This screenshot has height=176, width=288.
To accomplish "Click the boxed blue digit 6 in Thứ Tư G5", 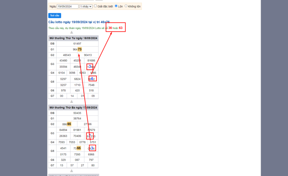I will click(92, 79).
